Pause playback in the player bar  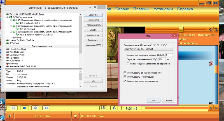[13, 108]
